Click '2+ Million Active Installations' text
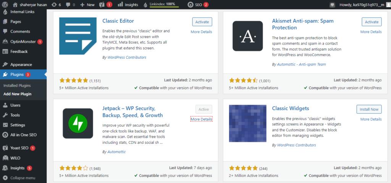 (254, 175)
